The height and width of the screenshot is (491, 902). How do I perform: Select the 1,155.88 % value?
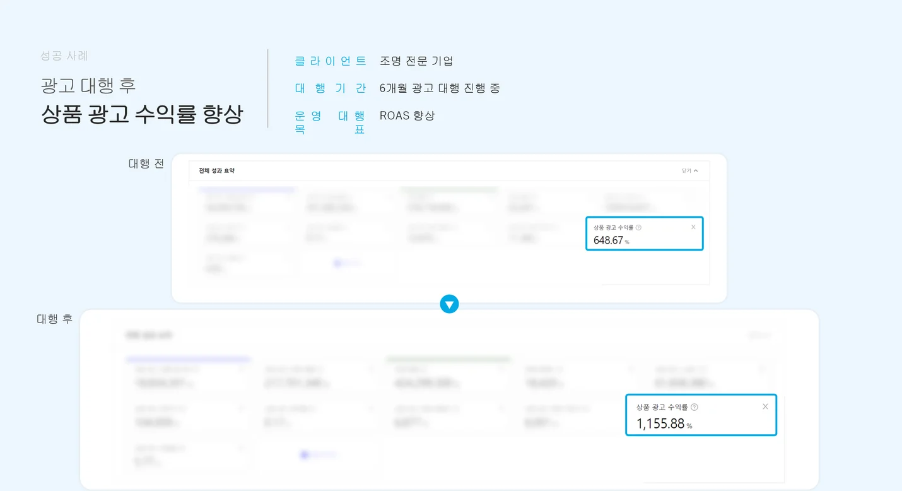pyautogui.click(x=664, y=423)
